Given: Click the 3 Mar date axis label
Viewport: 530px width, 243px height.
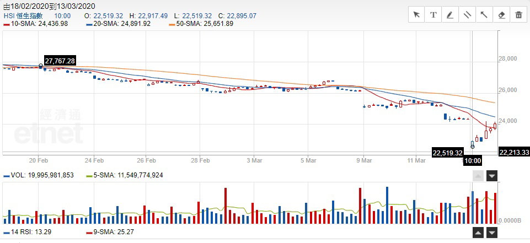Looking at the screenshot, I should tap(254, 160).
